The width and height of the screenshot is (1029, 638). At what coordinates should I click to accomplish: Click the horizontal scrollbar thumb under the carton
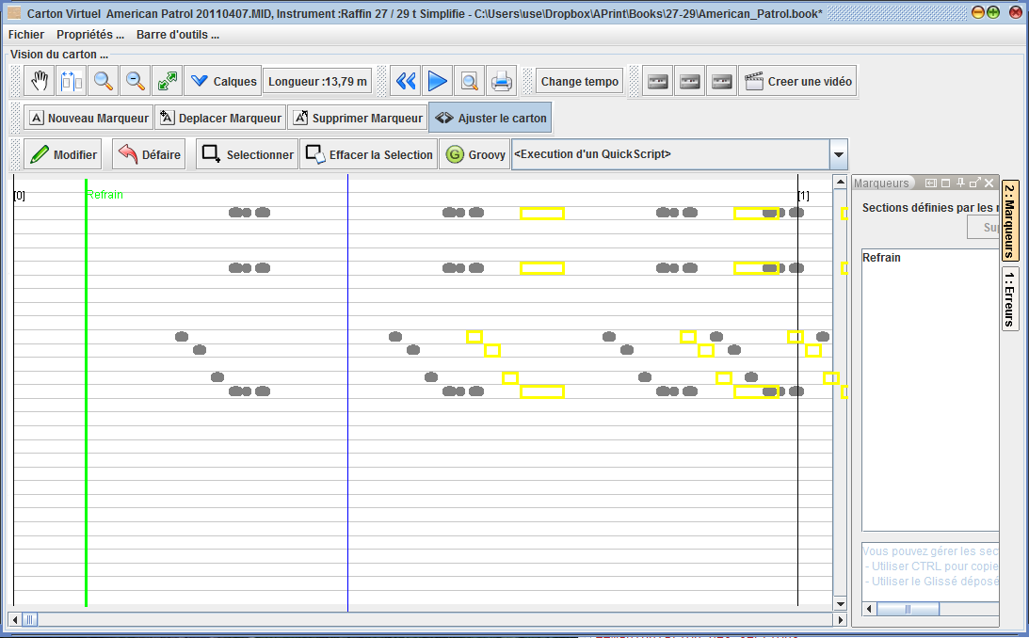[30, 619]
